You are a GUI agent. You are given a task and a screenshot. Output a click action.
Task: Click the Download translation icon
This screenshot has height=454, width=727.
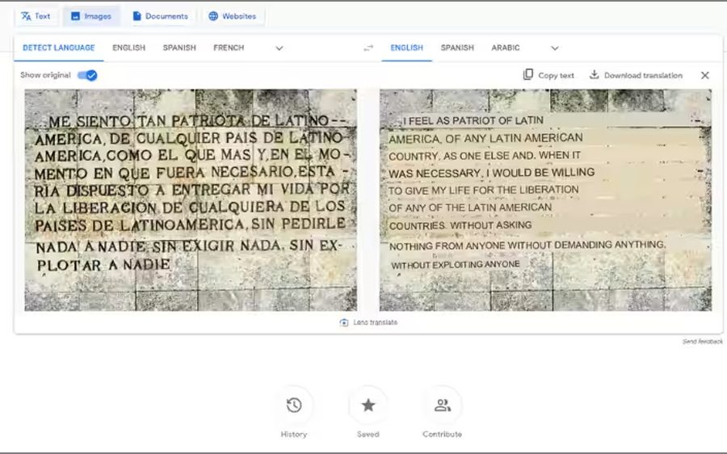click(x=595, y=75)
